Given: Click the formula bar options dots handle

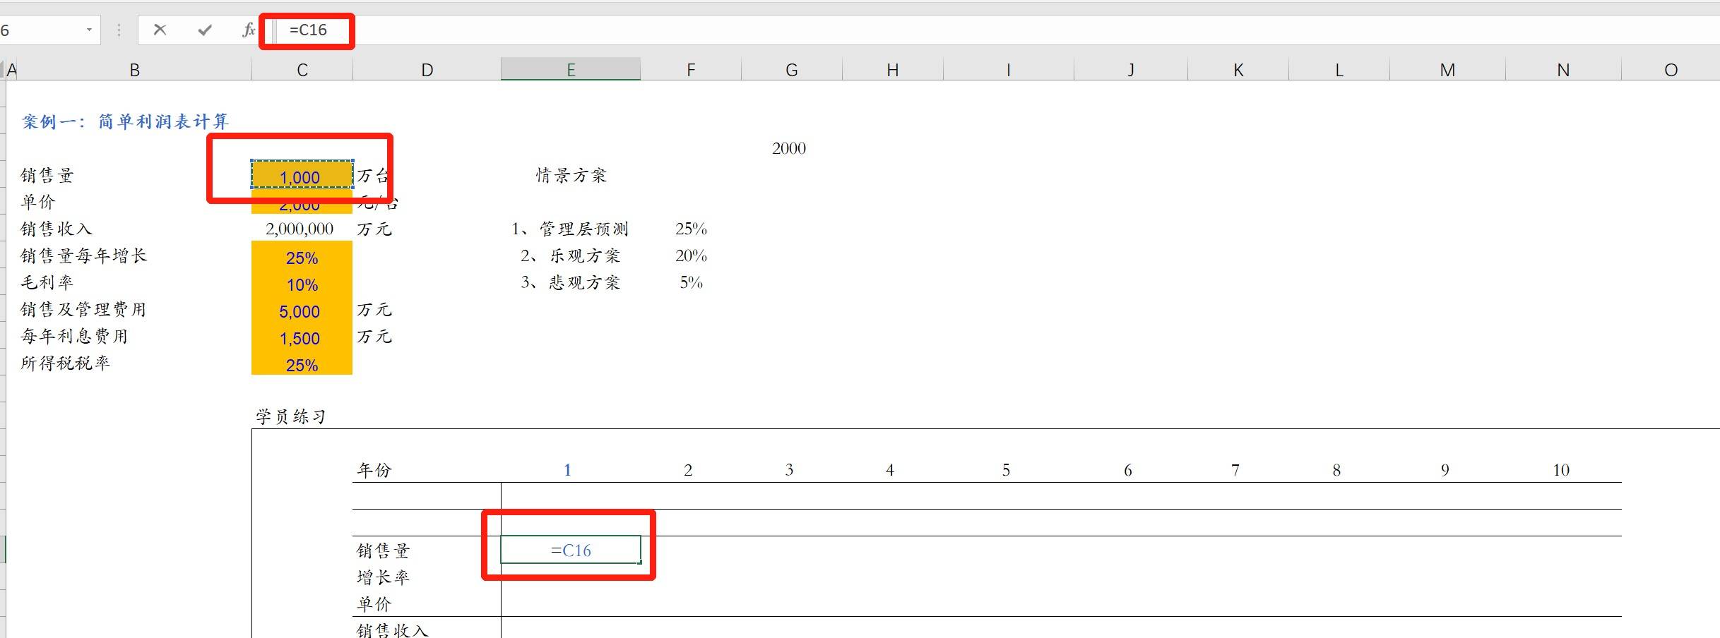Looking at the screenshot, I should (x=119, y=30).
